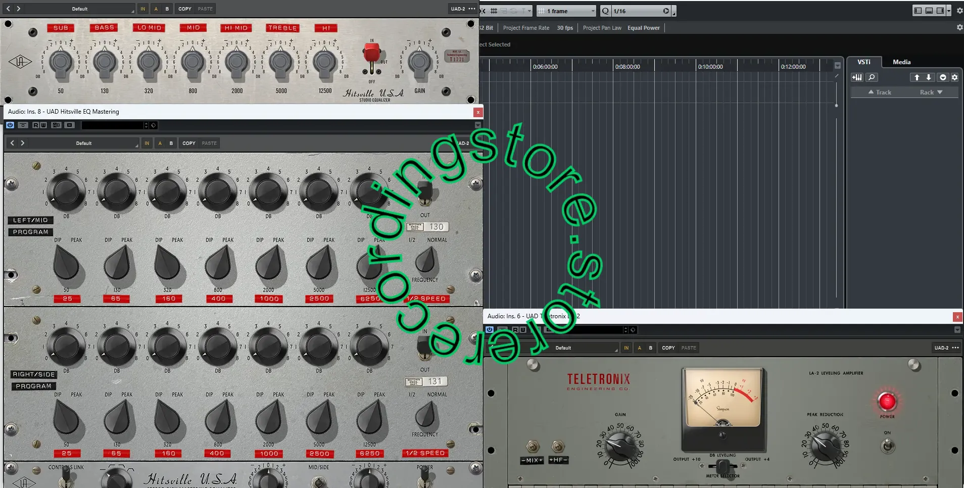Image resolution: width=964 pixels, height=488 pixels.
Task: Open VSTi panel settings gear
Action: (954, 77)
